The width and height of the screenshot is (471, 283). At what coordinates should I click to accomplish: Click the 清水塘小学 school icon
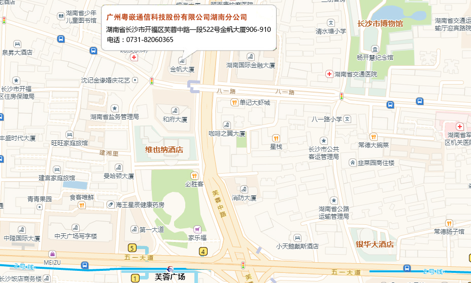coord(331,23)
